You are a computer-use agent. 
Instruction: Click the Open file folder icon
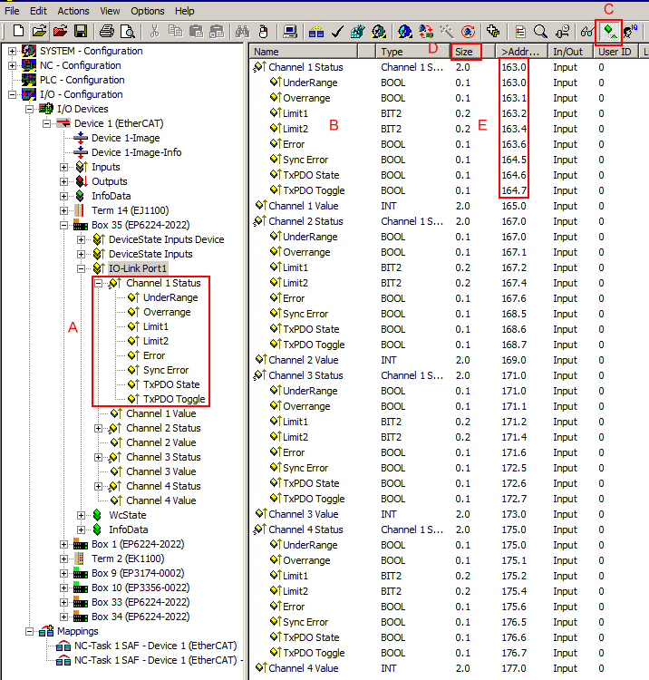[39, 31]
